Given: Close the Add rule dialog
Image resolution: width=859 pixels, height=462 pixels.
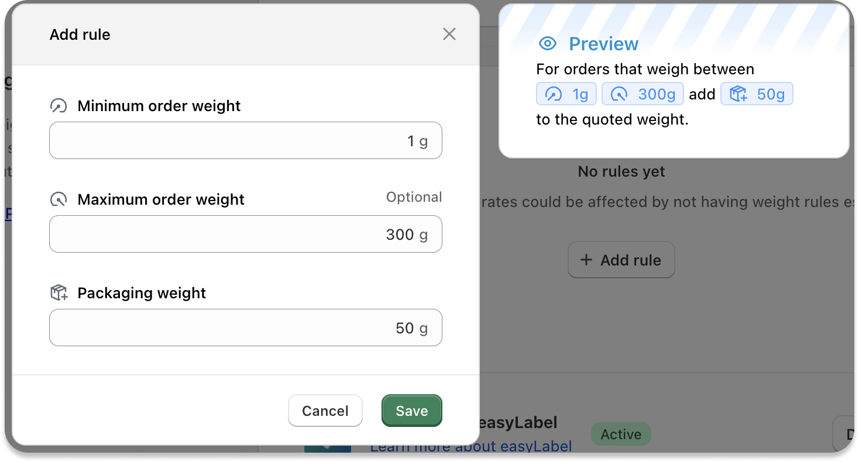Looking at the screenshot, I should 449,35.
